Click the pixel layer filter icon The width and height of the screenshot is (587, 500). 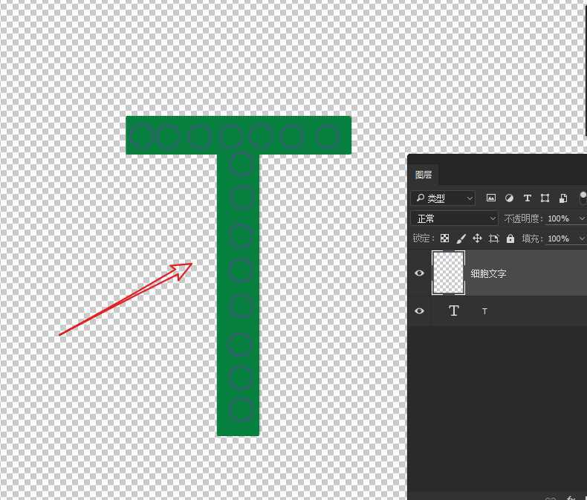coord(490,198)
